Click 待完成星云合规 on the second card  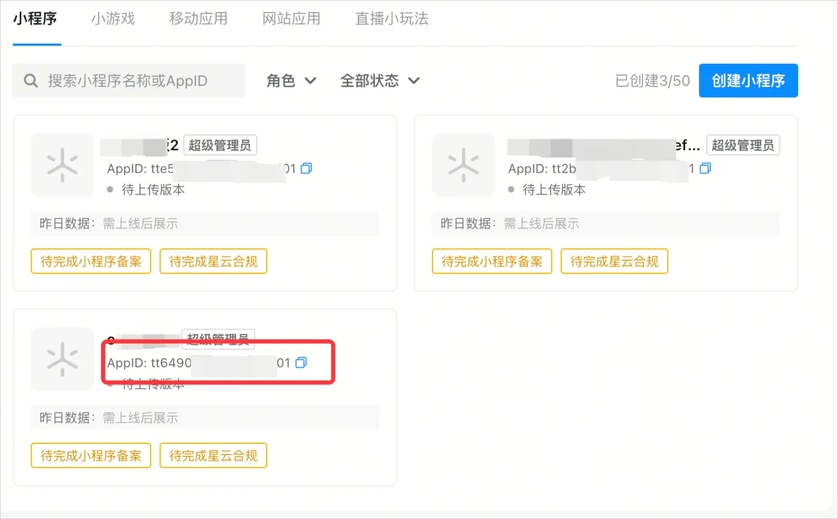tap(614, 261)
